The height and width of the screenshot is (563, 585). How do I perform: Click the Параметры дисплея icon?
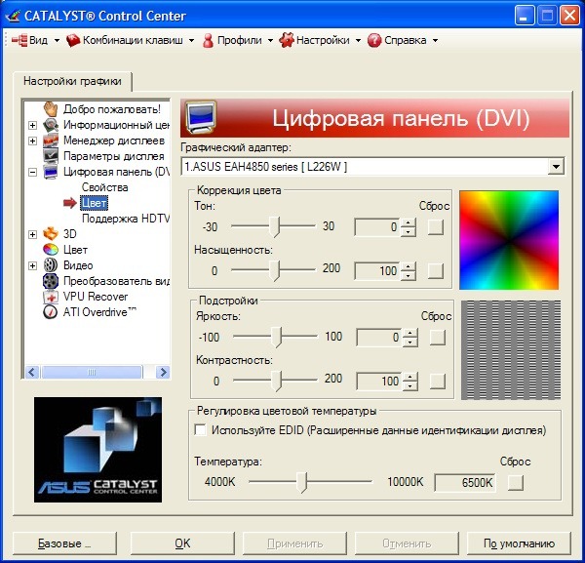tap(51, 156)
